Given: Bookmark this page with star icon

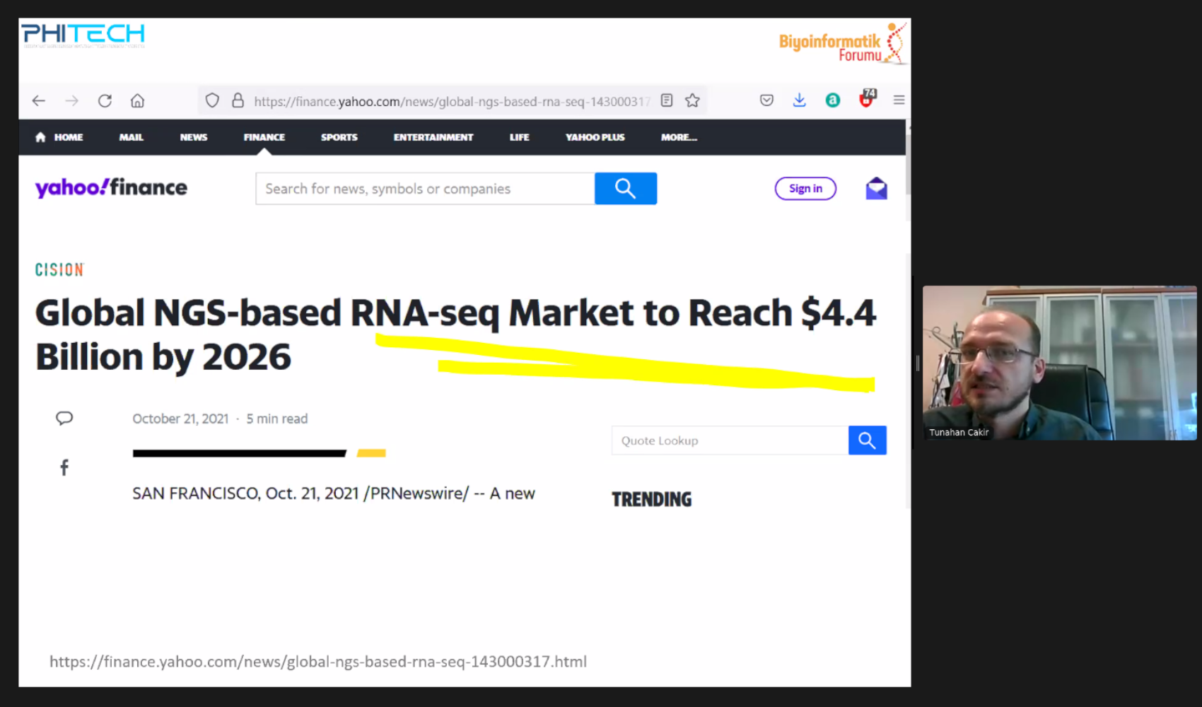Looking at the screenshot, I should [x=692, y=100].
